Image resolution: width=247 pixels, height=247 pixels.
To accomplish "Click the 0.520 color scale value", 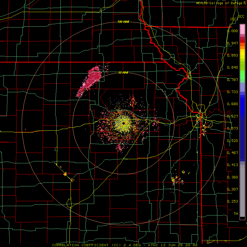I will point(232,141).
